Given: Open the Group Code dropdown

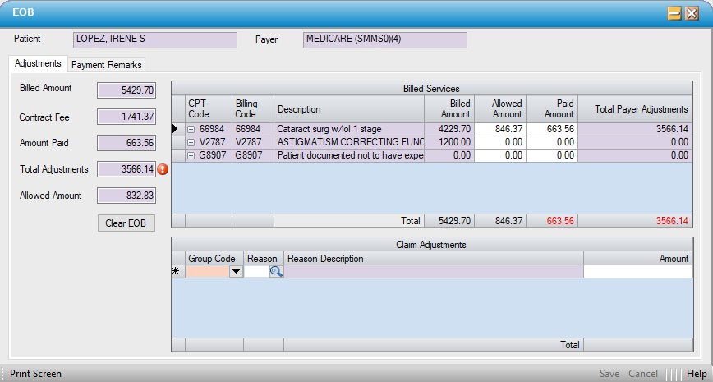Looking at the screenshot, I should pos(236,272).
